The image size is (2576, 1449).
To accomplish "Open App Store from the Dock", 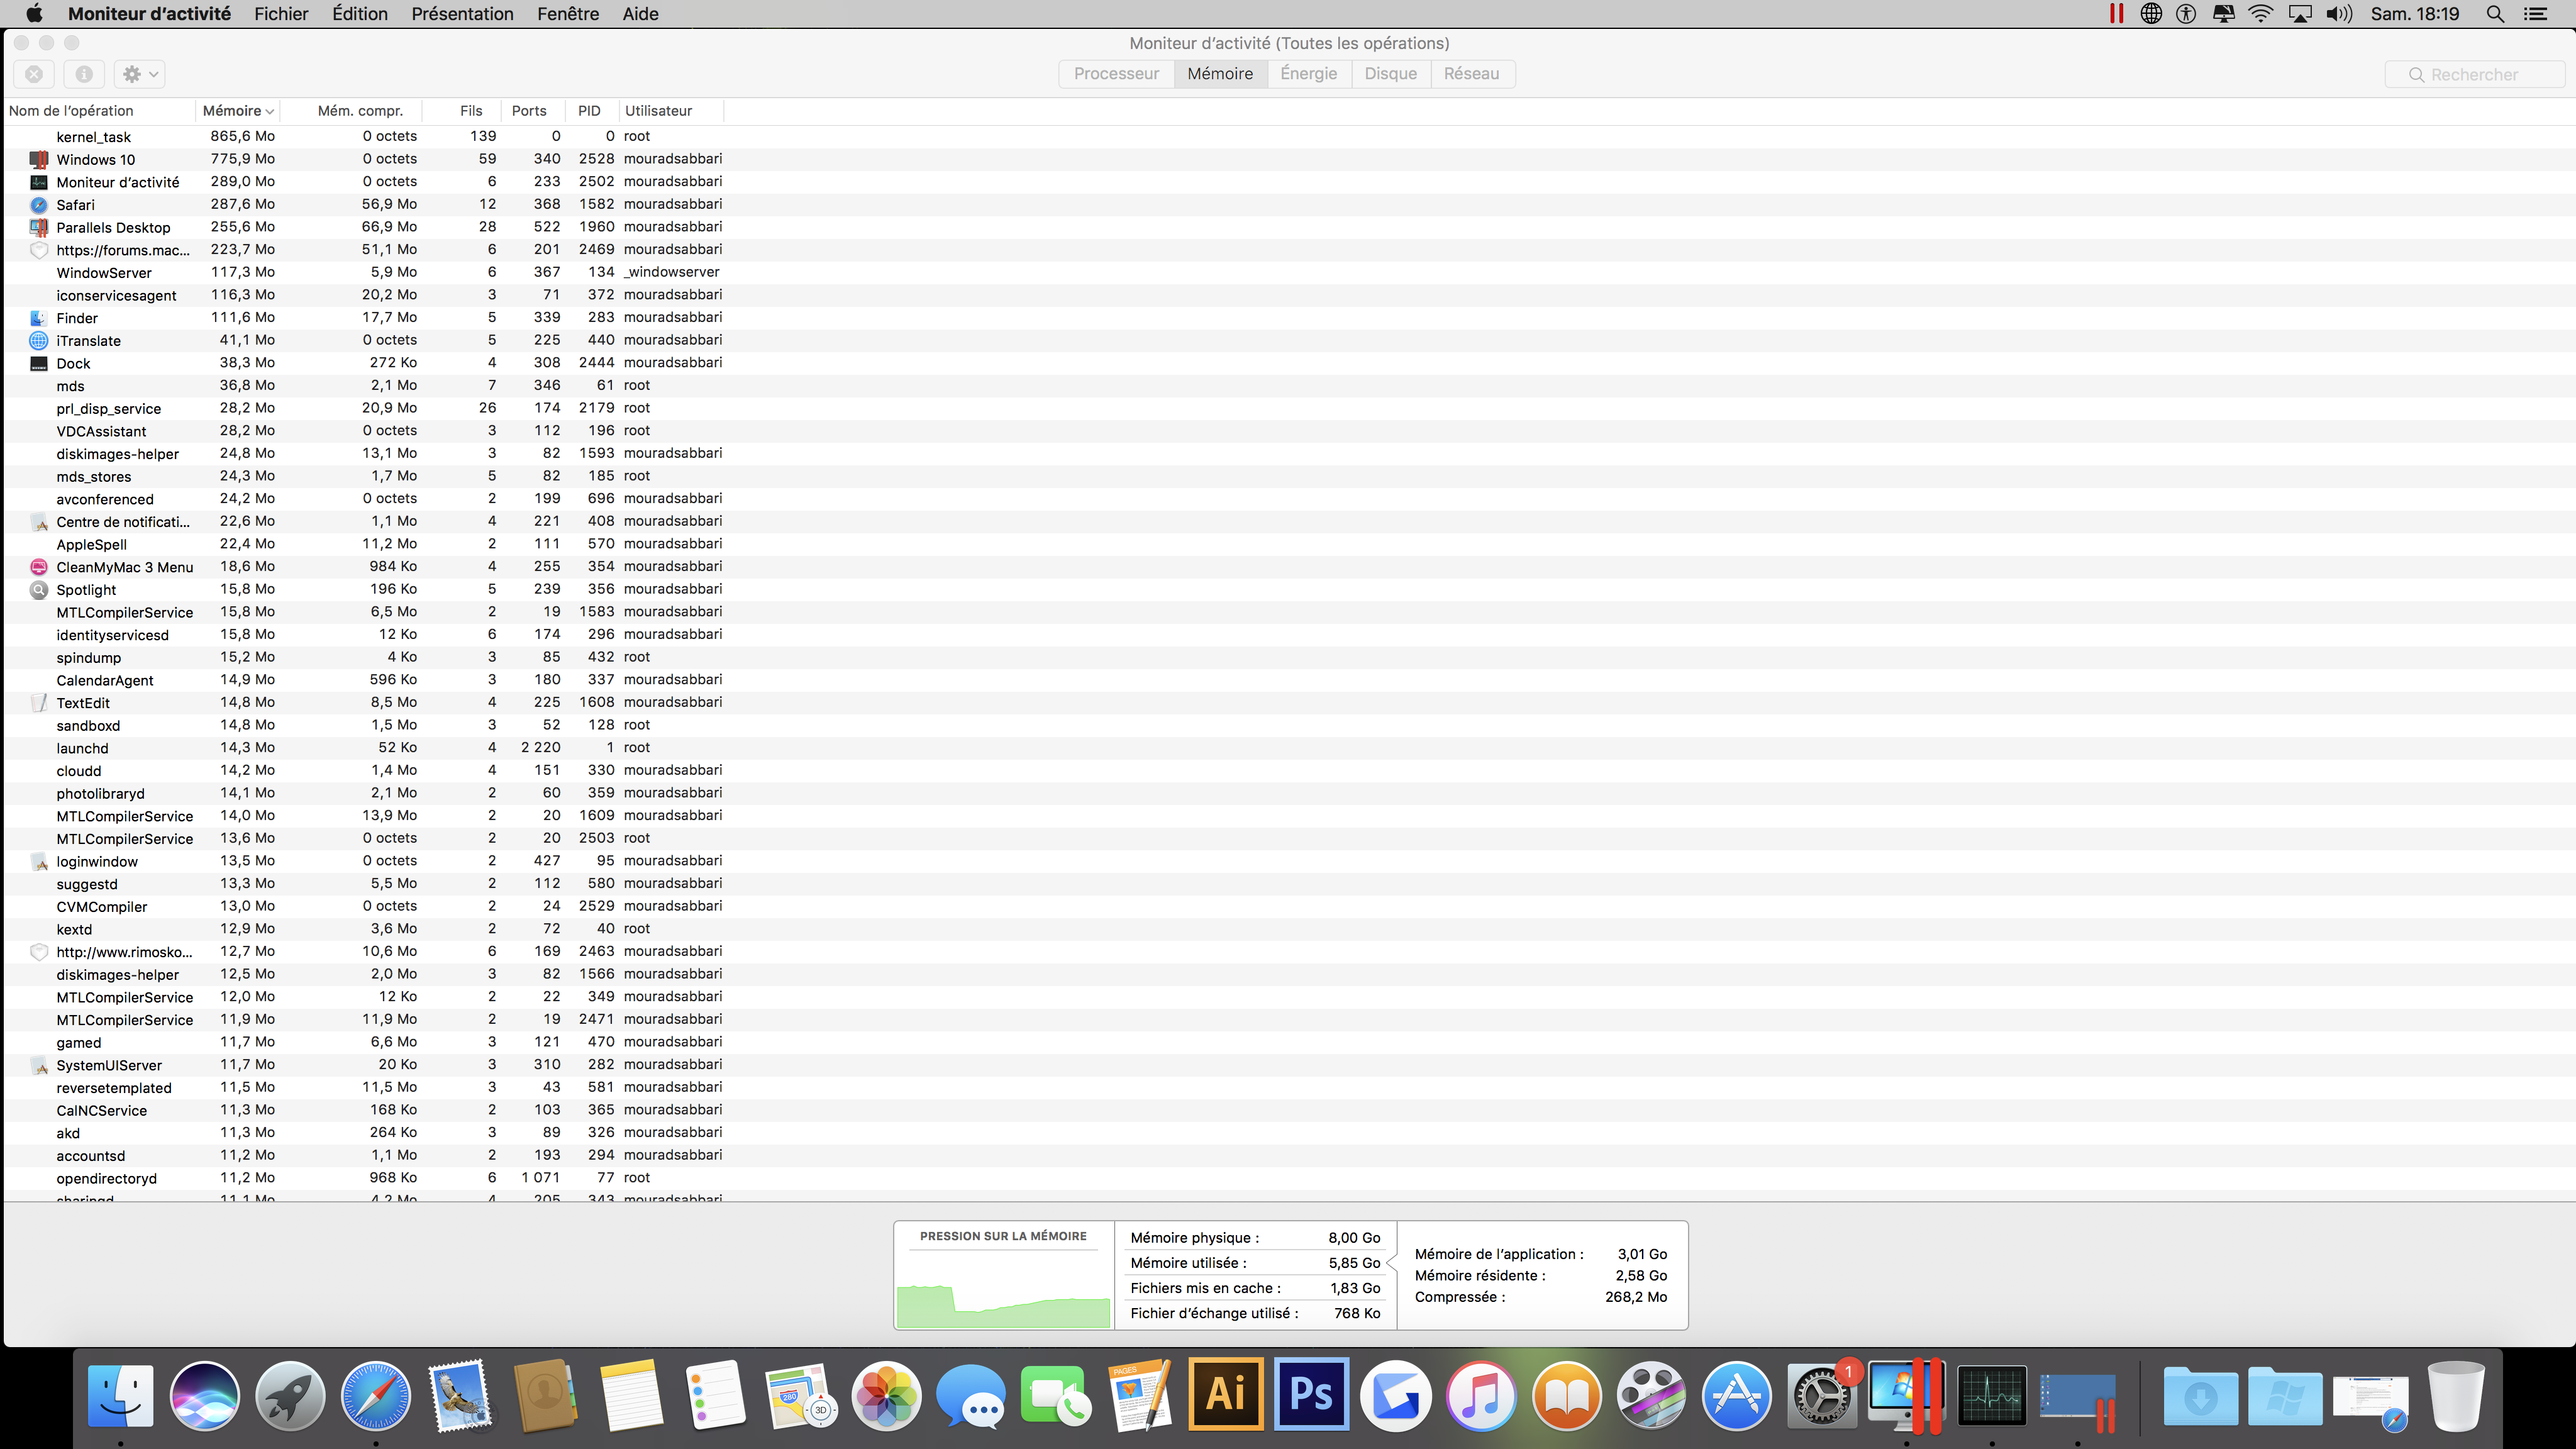I will tap(1737, 1395).
